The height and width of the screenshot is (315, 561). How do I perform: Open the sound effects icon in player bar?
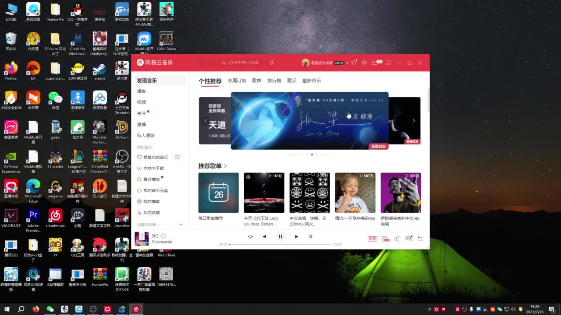pos(385,239)
